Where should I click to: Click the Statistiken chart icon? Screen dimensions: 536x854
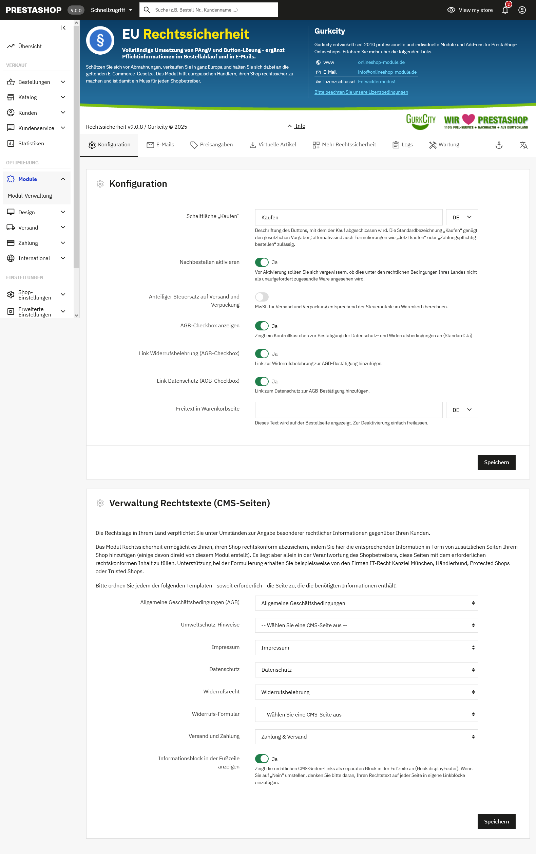[x=11, y=144]
